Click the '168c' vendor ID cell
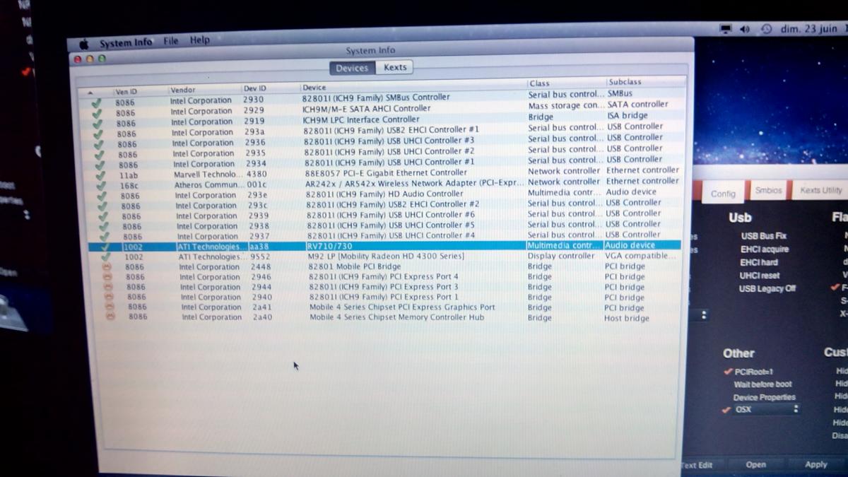 pyautogui.click(x=129, y=186)
